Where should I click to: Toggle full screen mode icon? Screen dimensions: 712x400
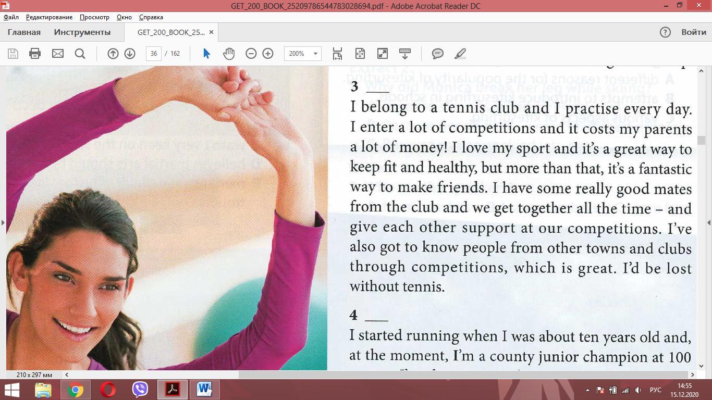(x=383, y=54)
